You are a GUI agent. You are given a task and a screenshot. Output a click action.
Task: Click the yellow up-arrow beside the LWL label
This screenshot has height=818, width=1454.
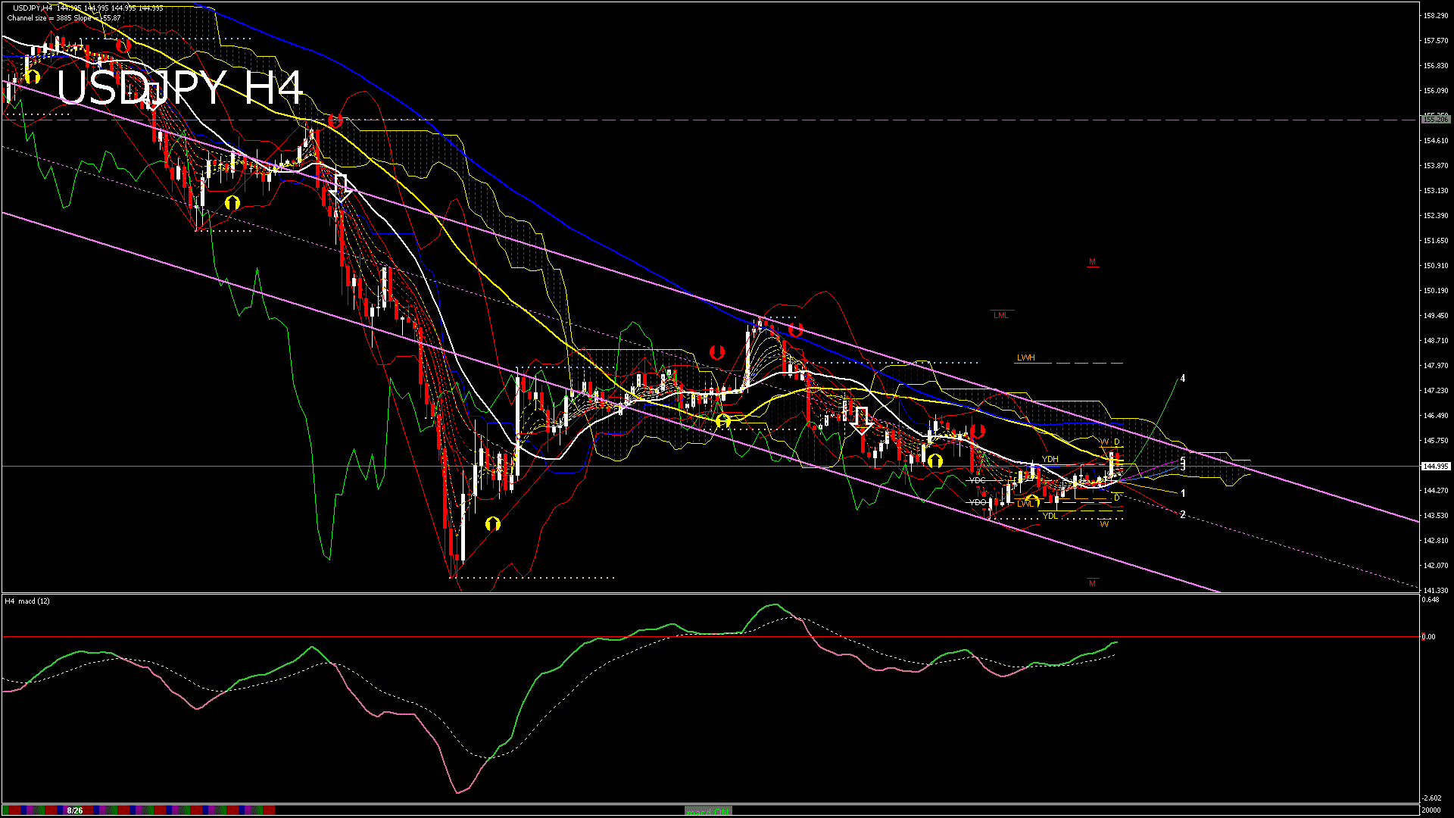(x=1032, y=501)
